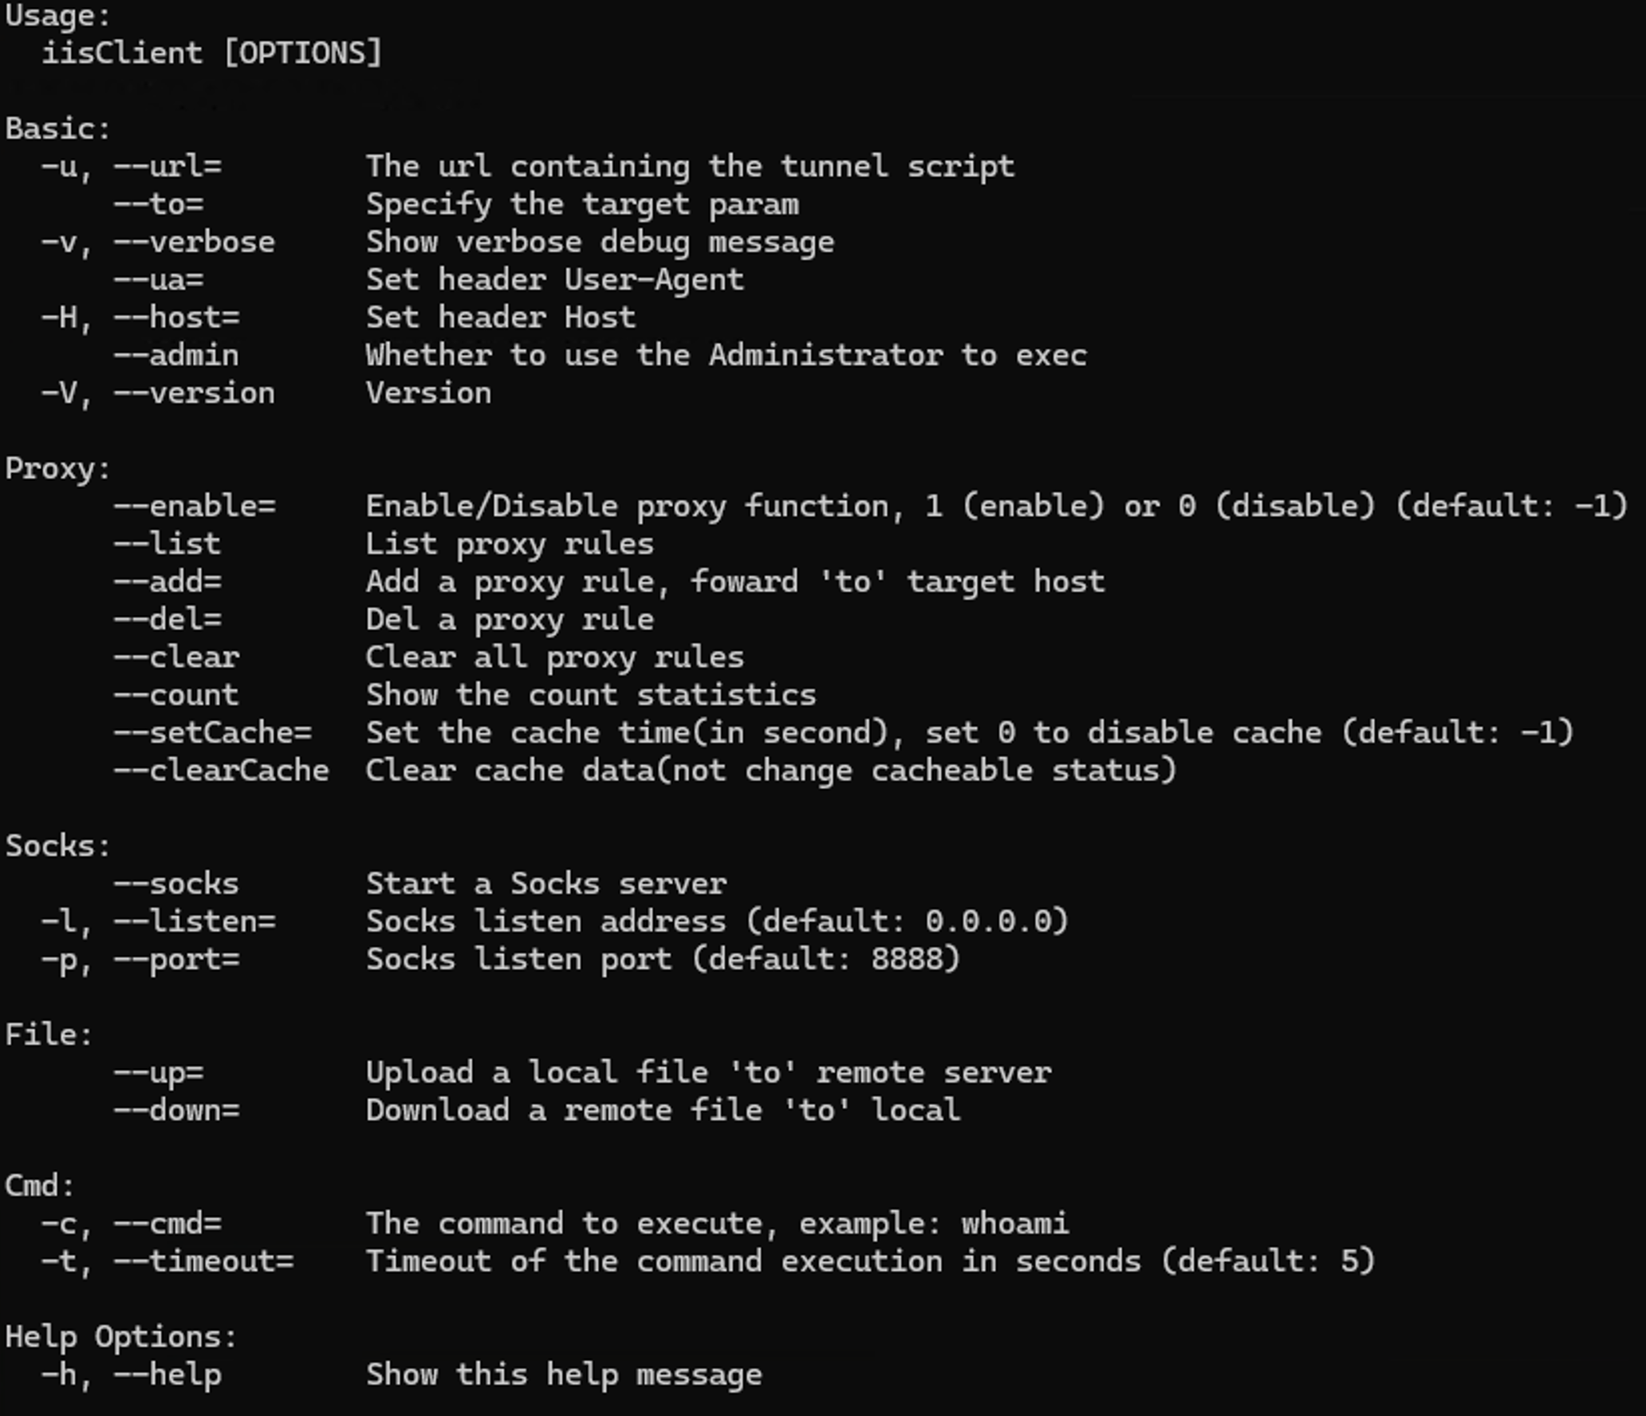The height and width of the screenshot is (1416, 1646).
Task: Click the --enable= proxy option
Action: point(194,506)
